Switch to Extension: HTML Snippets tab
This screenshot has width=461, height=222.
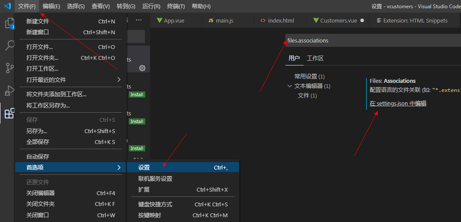point(415,20)
